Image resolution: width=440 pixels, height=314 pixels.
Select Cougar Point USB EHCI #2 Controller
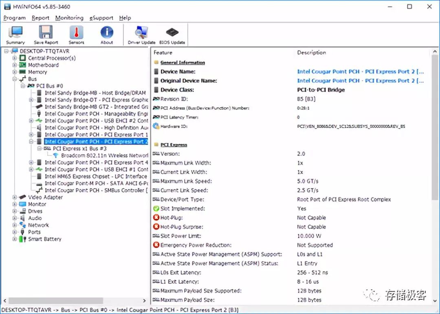click(96, 120)
